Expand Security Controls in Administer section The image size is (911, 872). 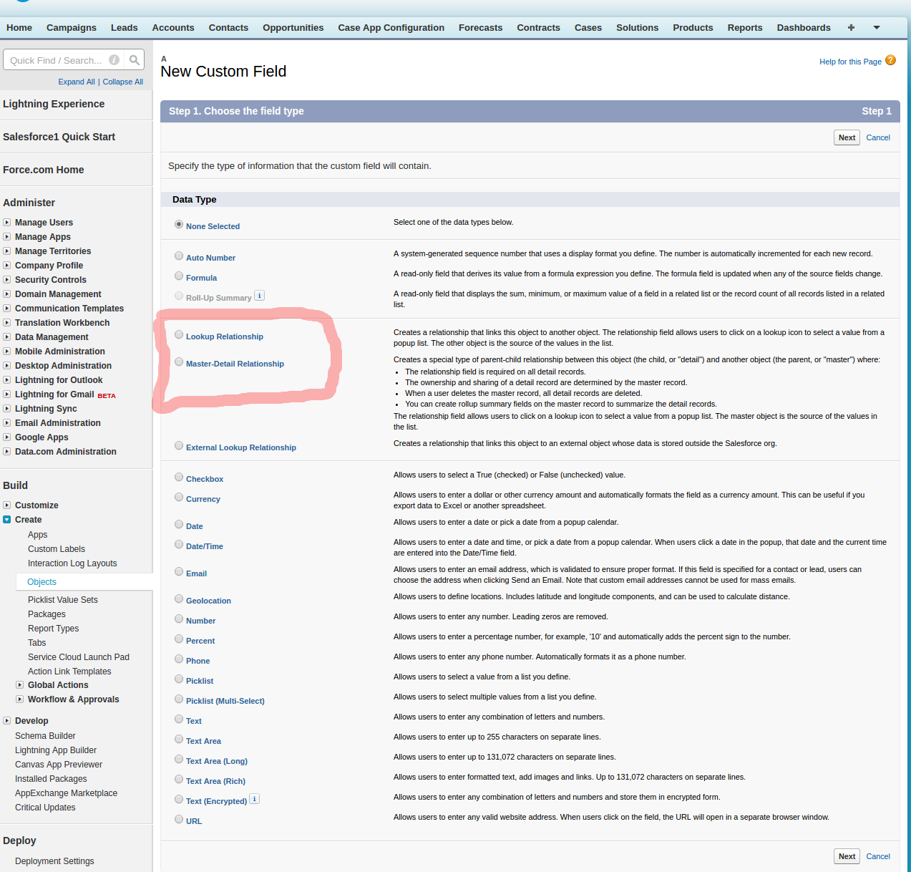pos(7,280)
